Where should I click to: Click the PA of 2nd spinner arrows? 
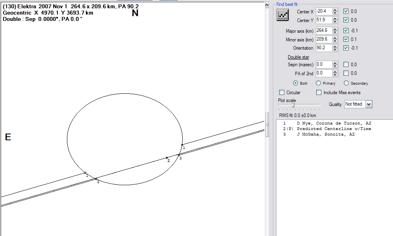pyautogui.click(x=335, y=73)
